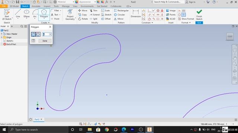This screenshot has width=238, height=133.
Task: Save the document from quick access toolbar
Action: 17,2
